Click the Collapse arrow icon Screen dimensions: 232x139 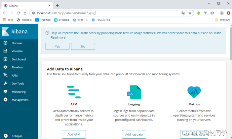(x=6, y=136)
